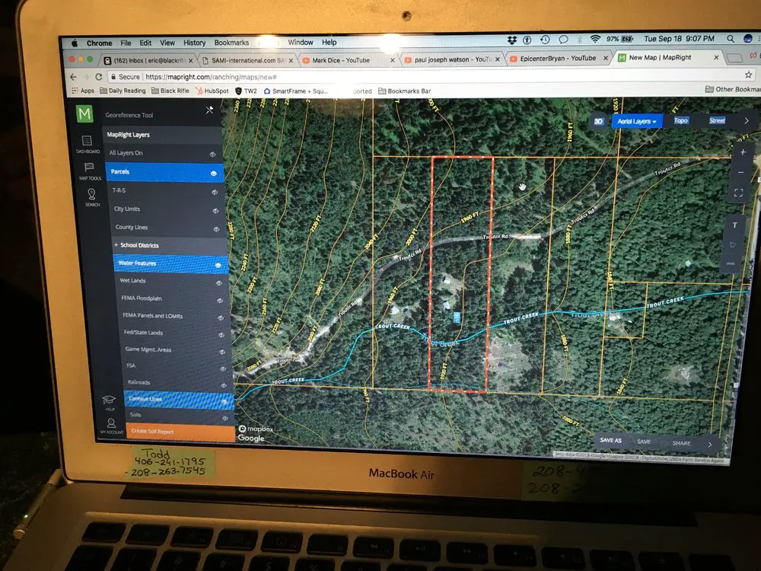Click the MapRight Layers heading
This screenshot has height=571, width=761.
tap(128, 135)
